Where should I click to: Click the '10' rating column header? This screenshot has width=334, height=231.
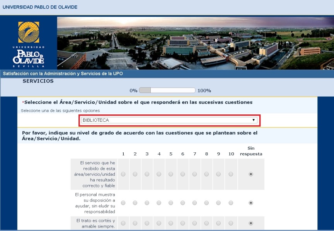[x=231, y=154]
